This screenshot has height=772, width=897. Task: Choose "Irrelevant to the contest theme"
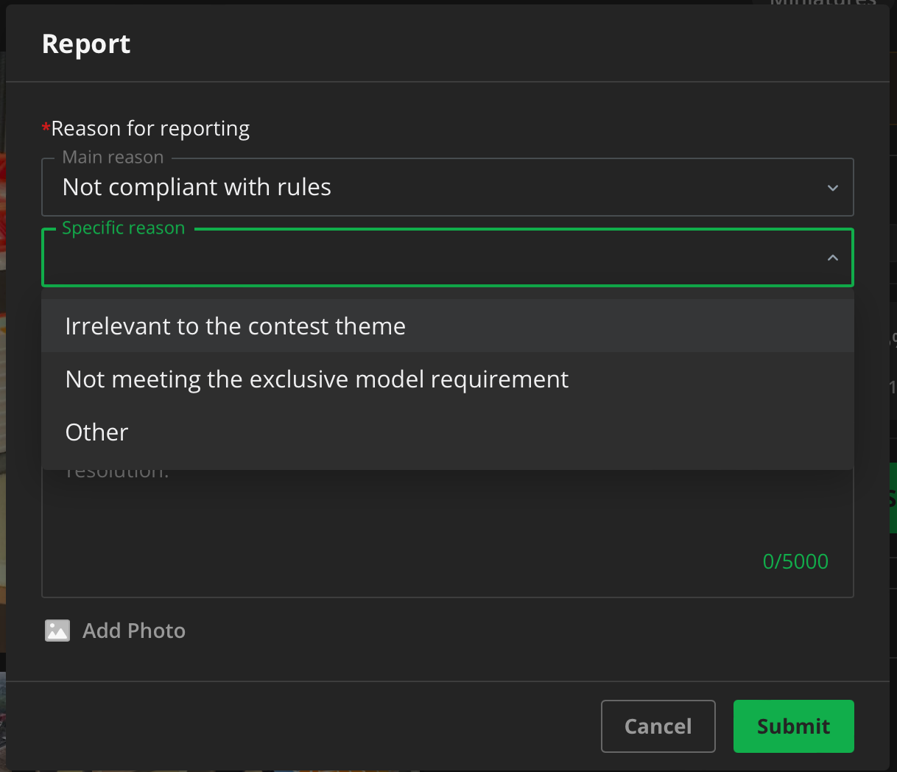pyautogui.click(x=235, y=326)
